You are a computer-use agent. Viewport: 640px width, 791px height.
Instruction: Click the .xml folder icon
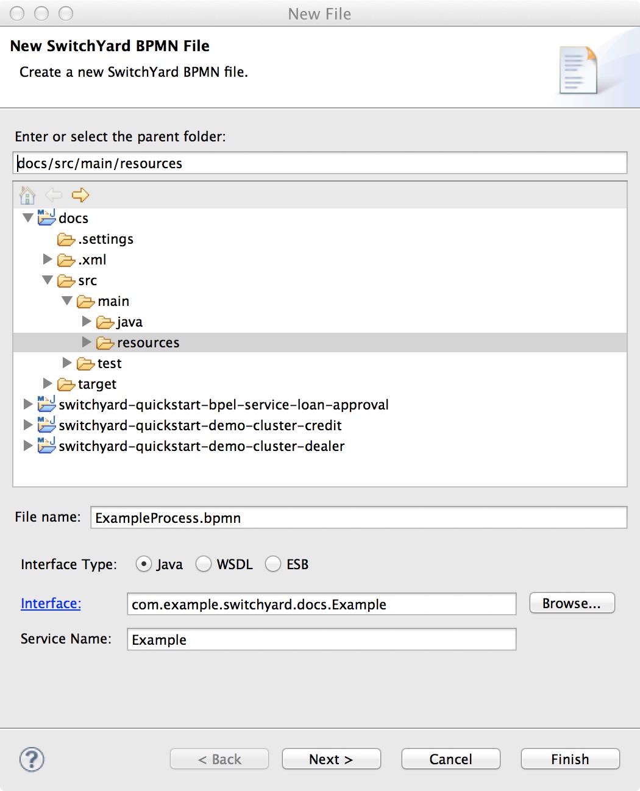tap(66, 260)
